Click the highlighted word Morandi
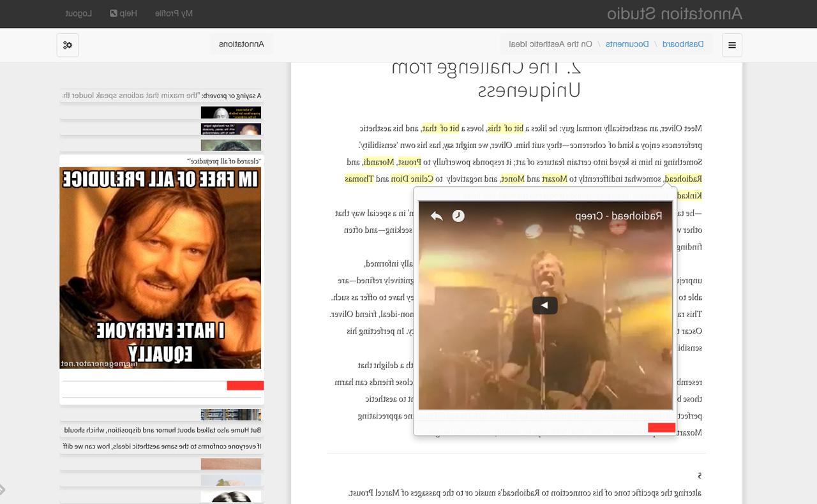Viewport: 817px width, 504px height. [x=378, y=162]
